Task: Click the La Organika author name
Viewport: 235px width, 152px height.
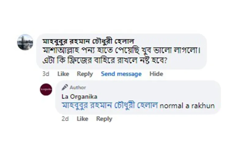Action: [x=79, y=97]
